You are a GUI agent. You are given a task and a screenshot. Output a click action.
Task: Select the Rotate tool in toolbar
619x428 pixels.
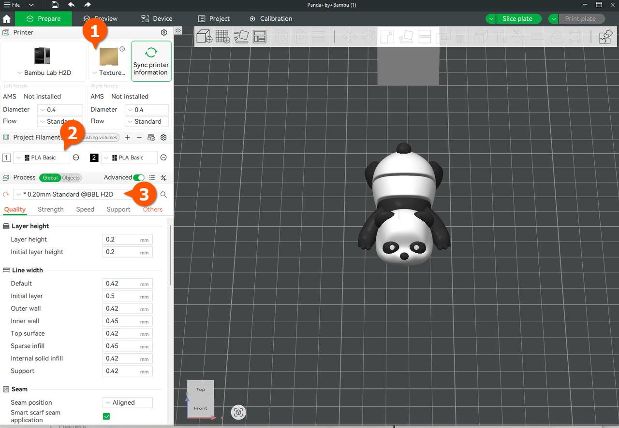tap(368, 37)
